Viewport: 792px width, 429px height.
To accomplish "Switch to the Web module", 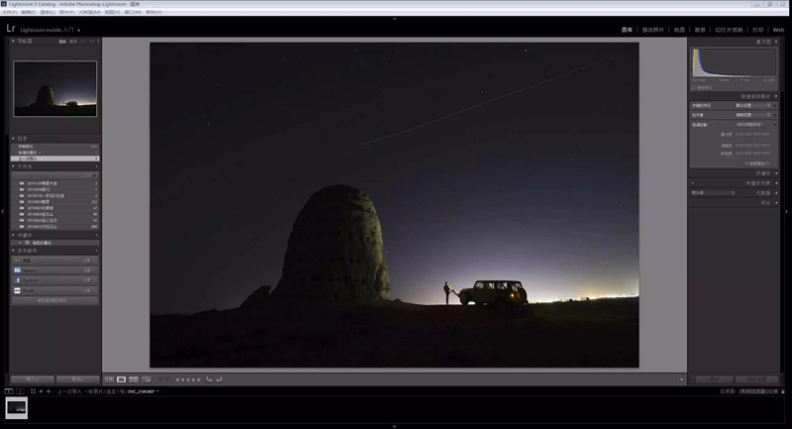I will coord(778,30).
